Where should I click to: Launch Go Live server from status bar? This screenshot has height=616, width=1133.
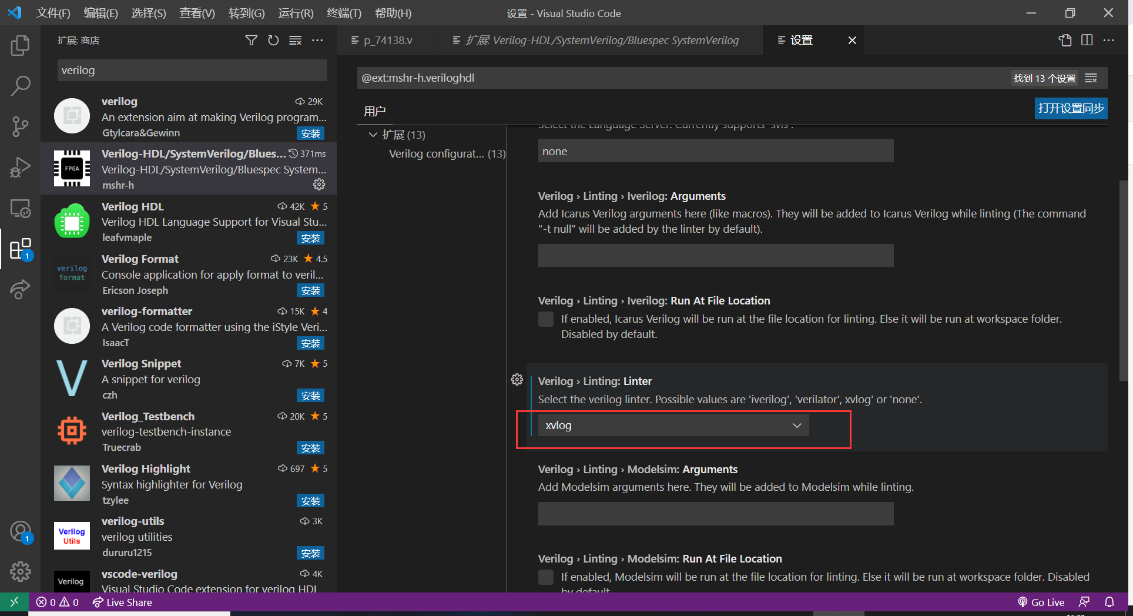[x=1041, y=602]
